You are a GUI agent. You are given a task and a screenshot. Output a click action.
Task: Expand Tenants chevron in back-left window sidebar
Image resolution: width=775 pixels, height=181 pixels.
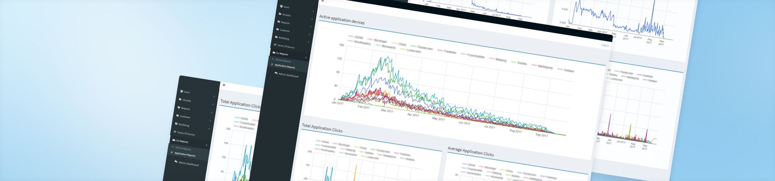pyautogui.click(x=213, y=105)
